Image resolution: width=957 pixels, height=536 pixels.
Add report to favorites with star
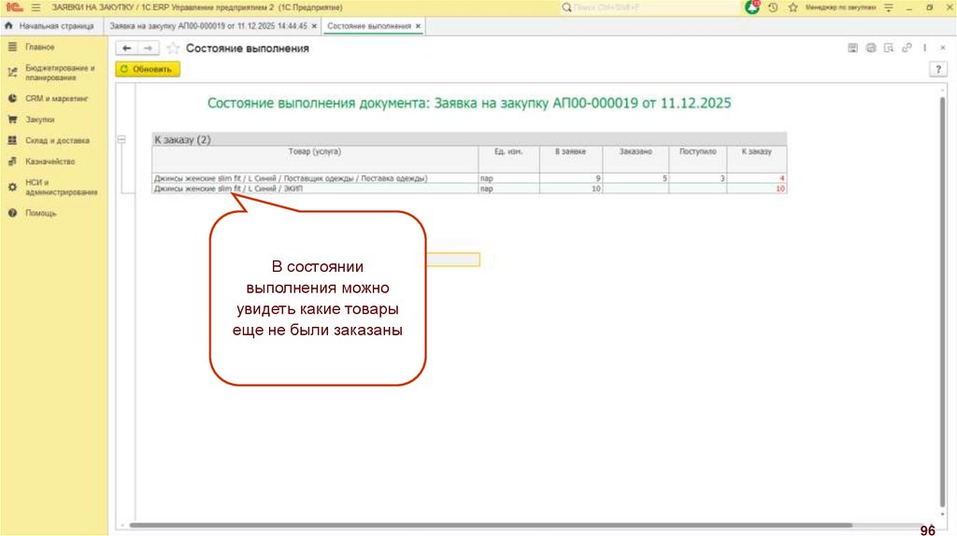coord(173,49)
